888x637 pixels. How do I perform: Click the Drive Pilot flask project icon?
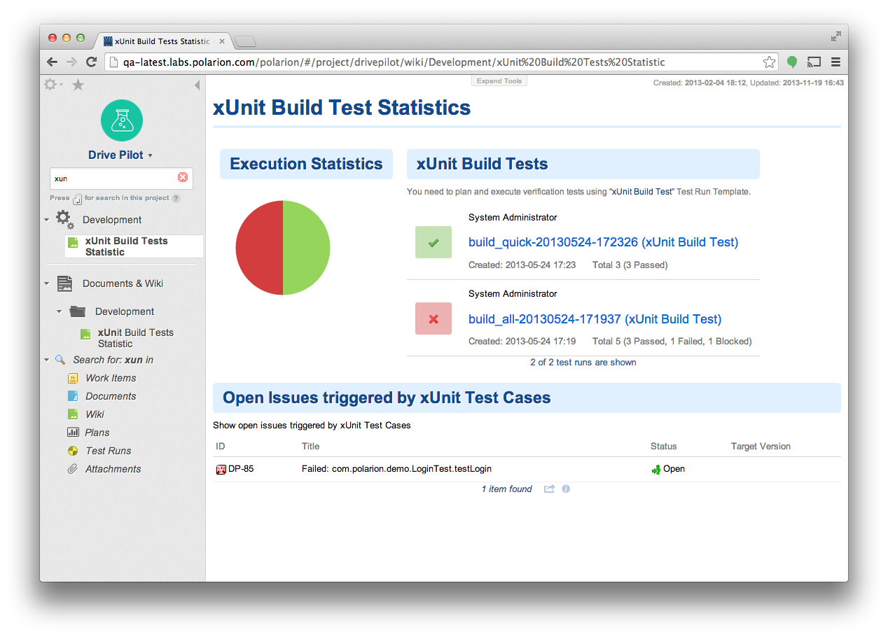tap(122, 120)
